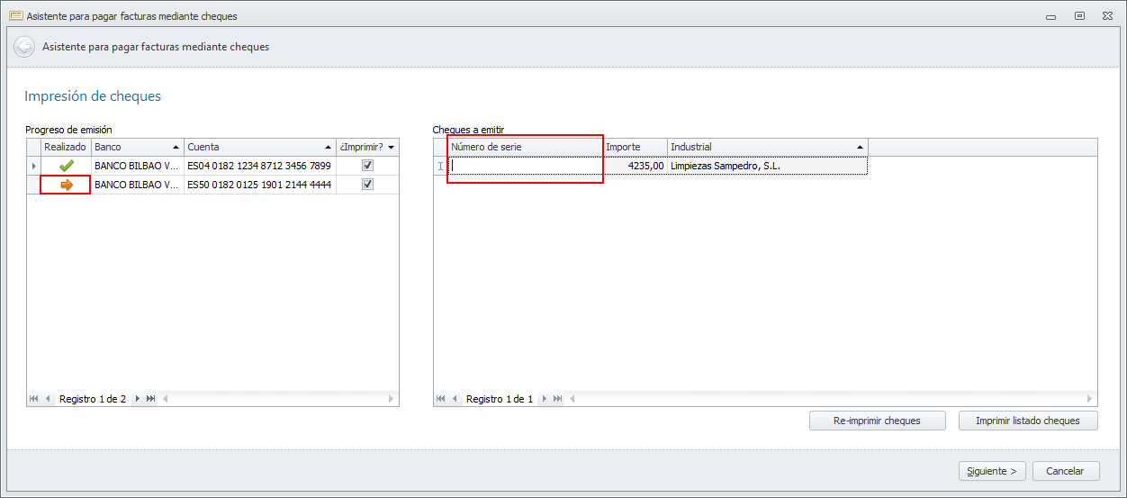The image size is (1127, 498).
Task: Go to first record in Cheques a emitir navigator
Action: (441, 398)
